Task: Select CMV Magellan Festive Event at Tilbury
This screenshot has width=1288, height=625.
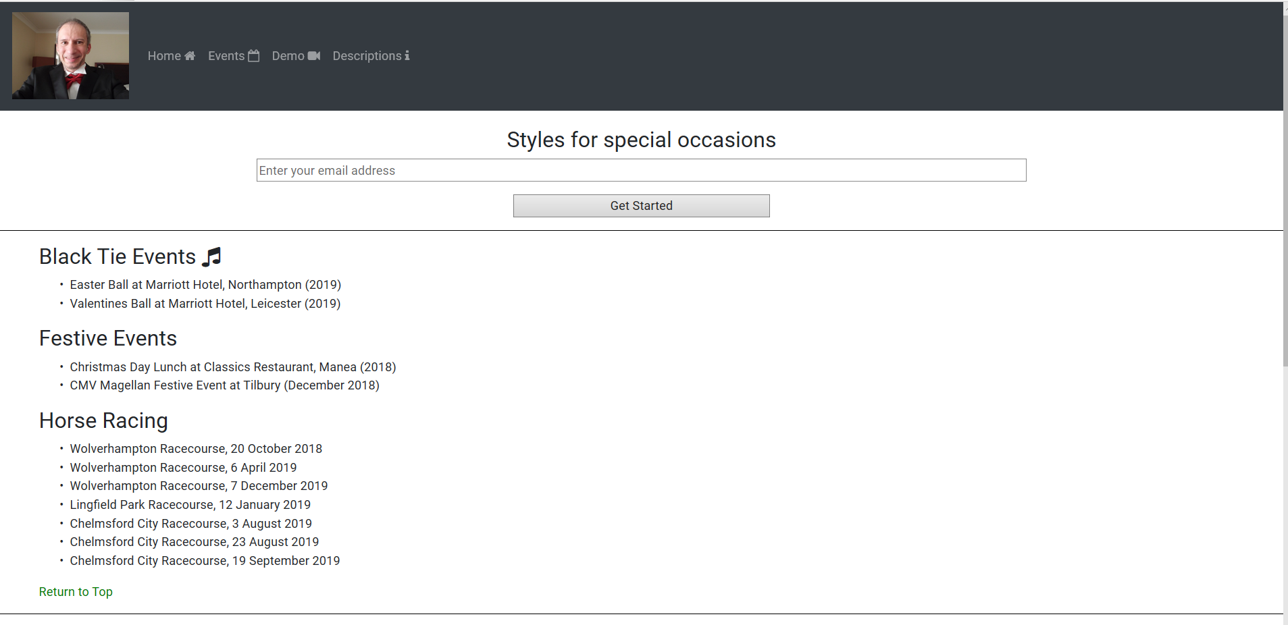Action: [x=224, y=385]
